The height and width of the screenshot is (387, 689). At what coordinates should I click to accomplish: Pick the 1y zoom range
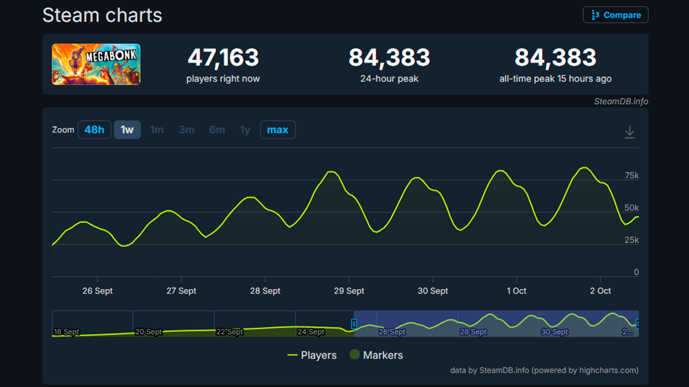coord(245,130)
